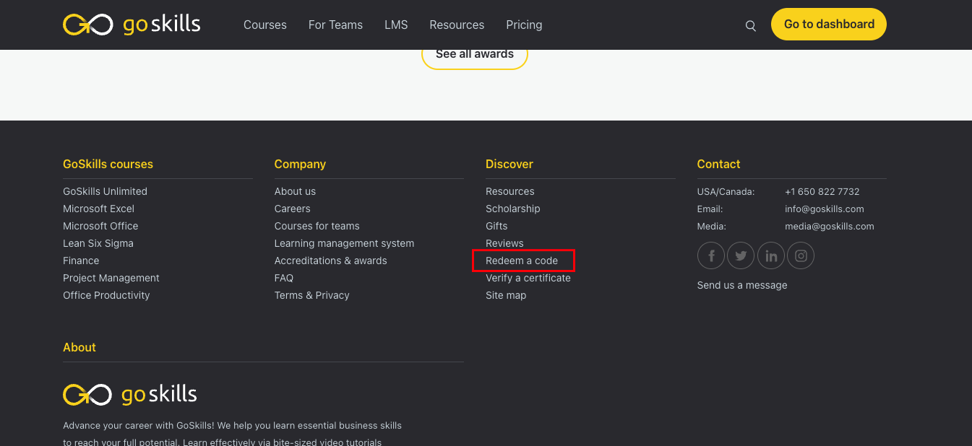Click the info@goskills.com email address
This screenshot has height=446, width=972.
pos(825,209)
